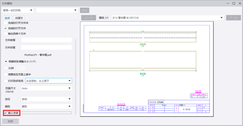This screenshot has width=243, height=126.
Task: Click the options panel vertical scrollbar
Action: pyautogui.click(x=76, y=77)
